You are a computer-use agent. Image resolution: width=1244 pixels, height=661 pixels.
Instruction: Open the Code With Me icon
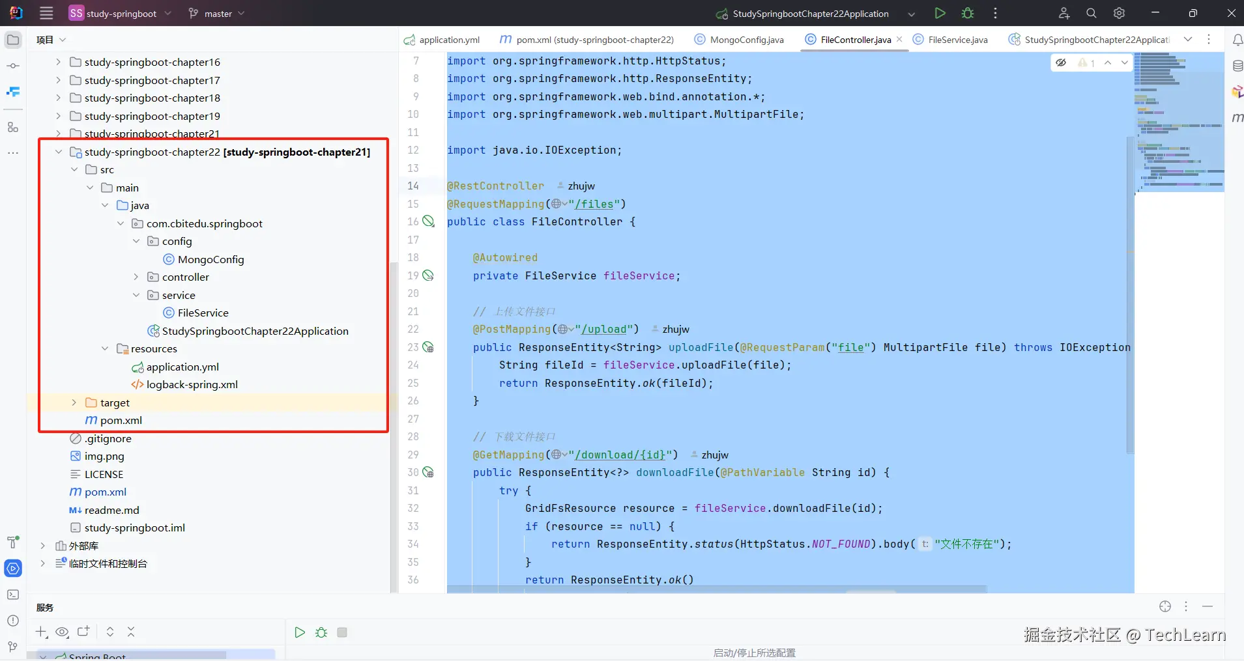[1064, 13]
